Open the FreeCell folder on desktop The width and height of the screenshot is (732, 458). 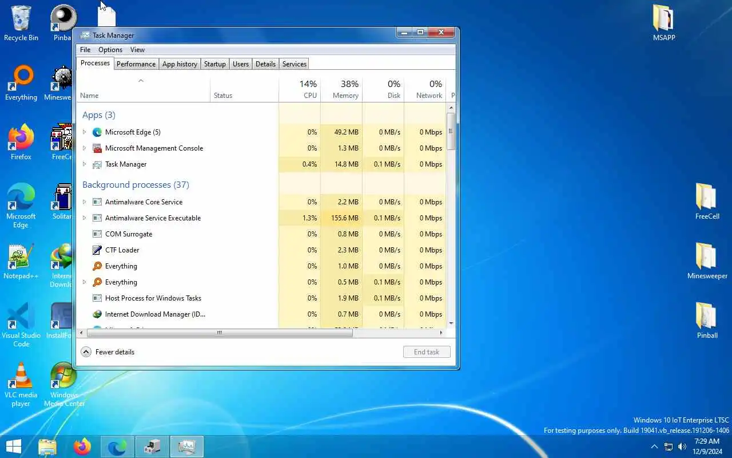[x=707, y=203]
